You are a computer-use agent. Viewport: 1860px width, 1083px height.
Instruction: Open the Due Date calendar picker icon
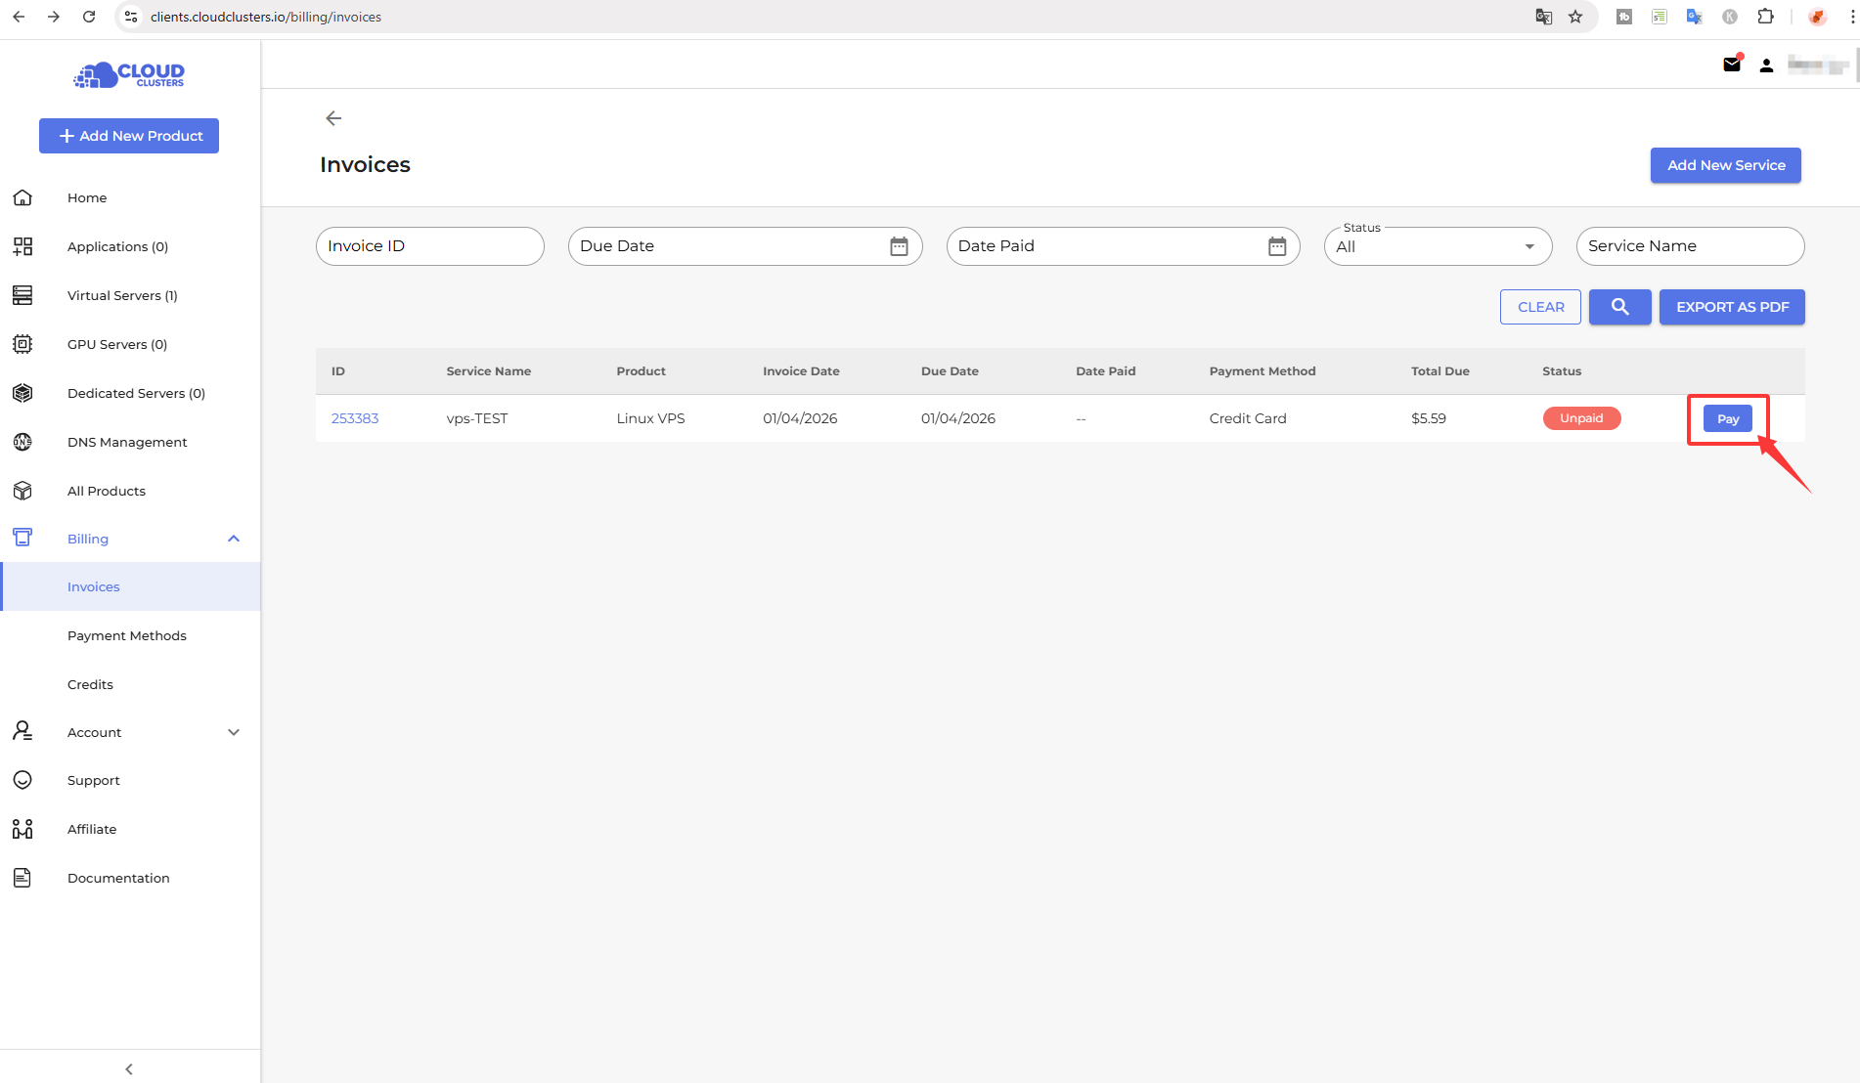(899, 246)
